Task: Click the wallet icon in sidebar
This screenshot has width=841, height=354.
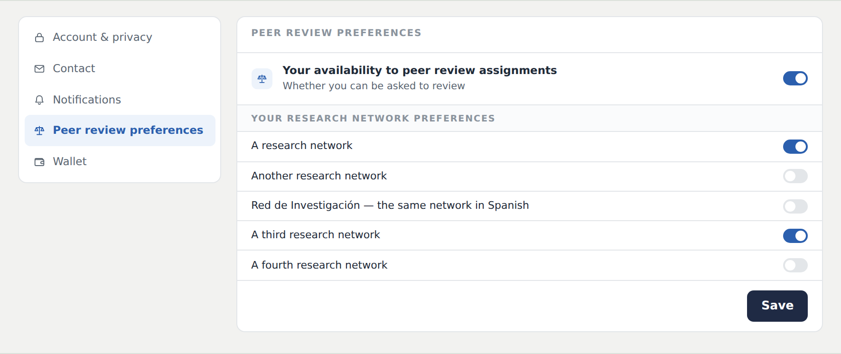Action: (x=39, y=162)
